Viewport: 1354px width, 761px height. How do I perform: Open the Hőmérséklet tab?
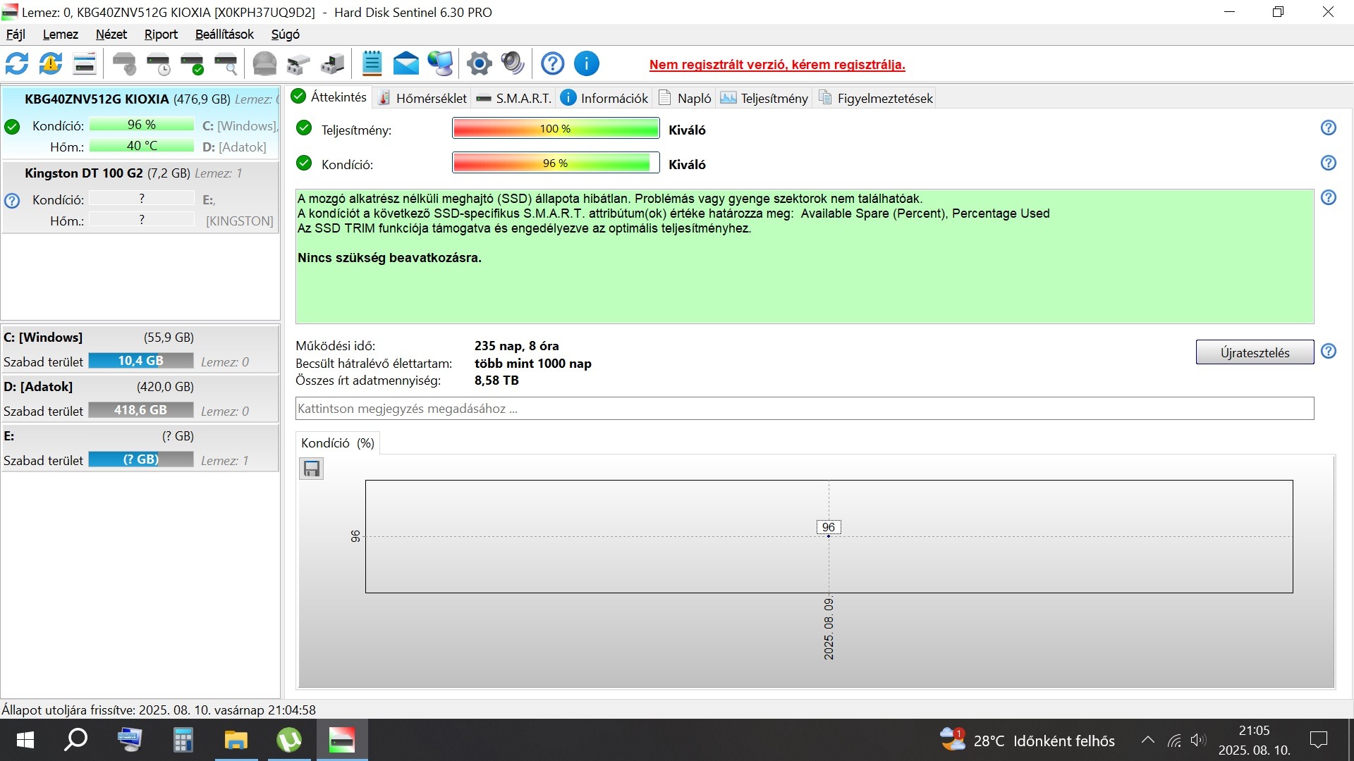[422, 99]
